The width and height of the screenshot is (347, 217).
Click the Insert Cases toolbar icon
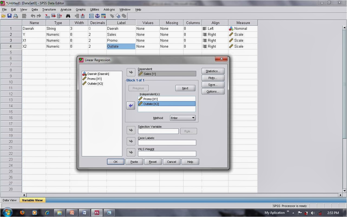pyautogui.click(x=77, y=16)
